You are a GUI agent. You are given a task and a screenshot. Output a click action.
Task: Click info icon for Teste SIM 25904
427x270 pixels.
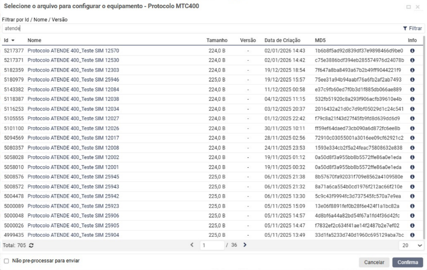413,235
